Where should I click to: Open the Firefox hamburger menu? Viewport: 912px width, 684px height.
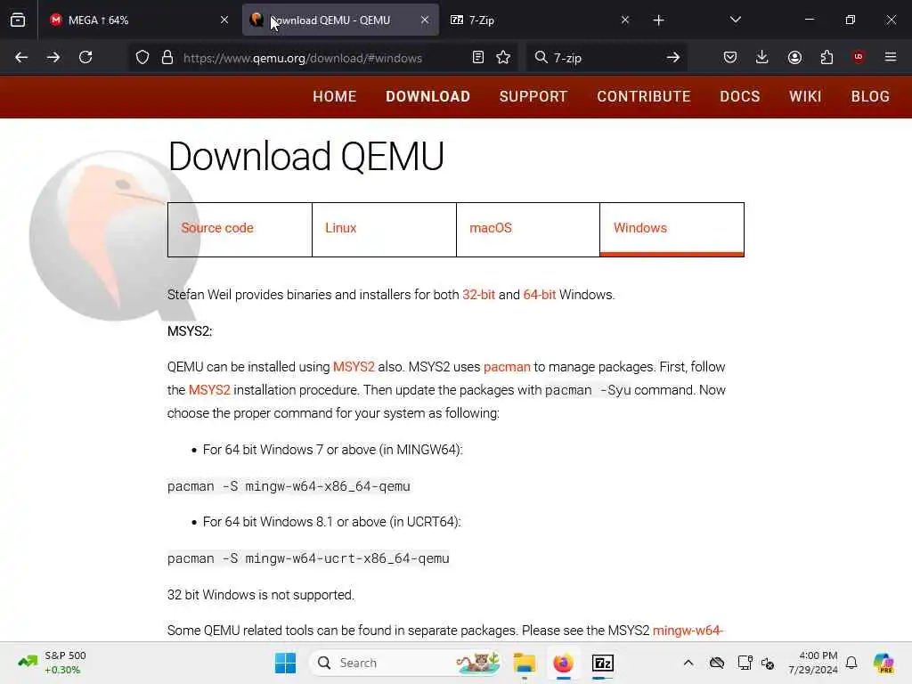coord(891,57)
